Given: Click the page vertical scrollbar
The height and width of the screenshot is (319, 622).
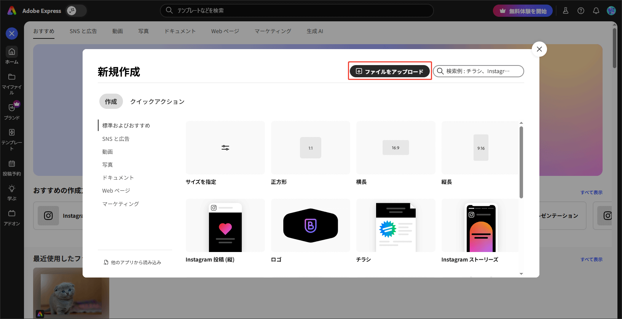Looking at the screenshot, I should (x=614, y=48).
